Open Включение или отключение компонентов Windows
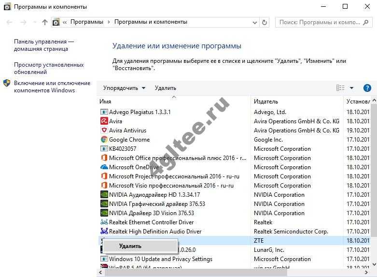This screenshot has width=377, height=277. coord(52,87)
